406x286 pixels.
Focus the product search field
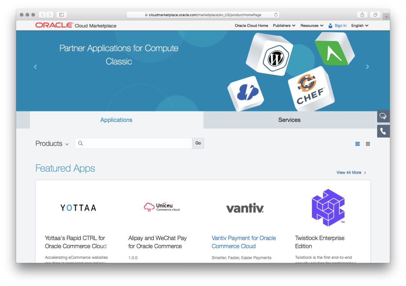[x=133, y=143]
